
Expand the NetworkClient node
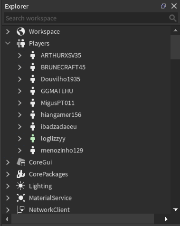click(8, 210)
